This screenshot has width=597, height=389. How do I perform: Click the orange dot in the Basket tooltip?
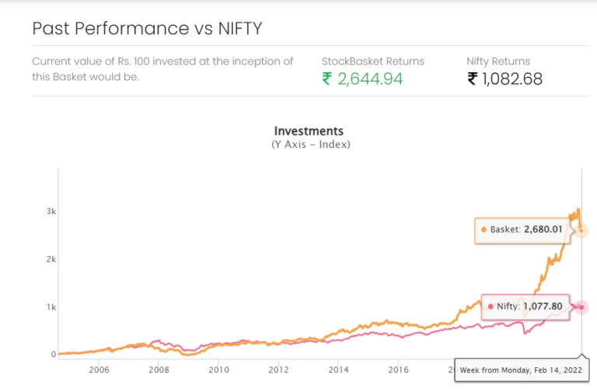pos(484,230)
